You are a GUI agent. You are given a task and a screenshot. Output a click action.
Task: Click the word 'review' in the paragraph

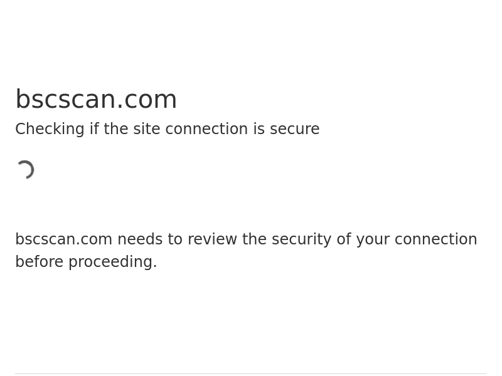point(212,239)
